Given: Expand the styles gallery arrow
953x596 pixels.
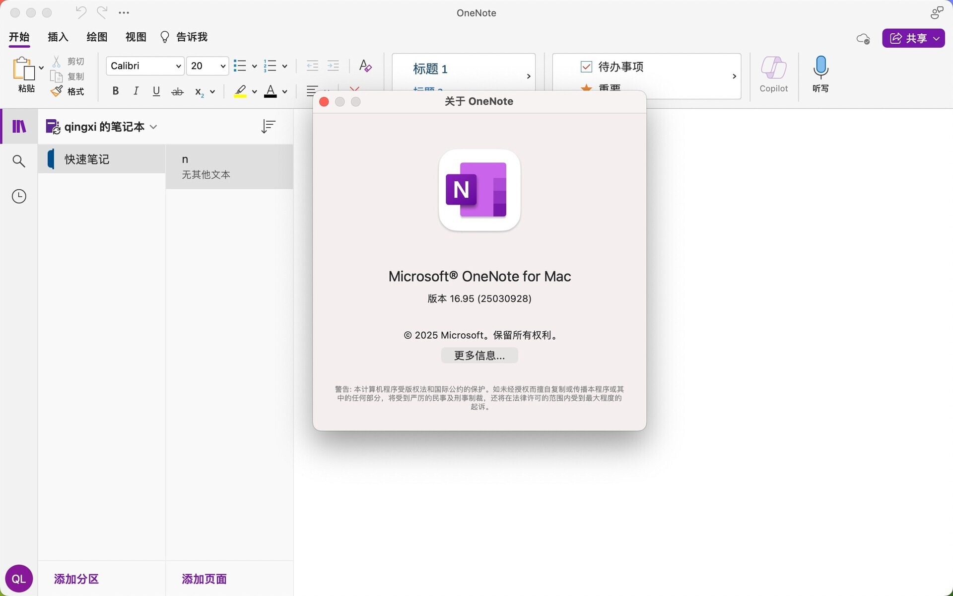Looking at the screenshot, I should [x=529, y=76].
